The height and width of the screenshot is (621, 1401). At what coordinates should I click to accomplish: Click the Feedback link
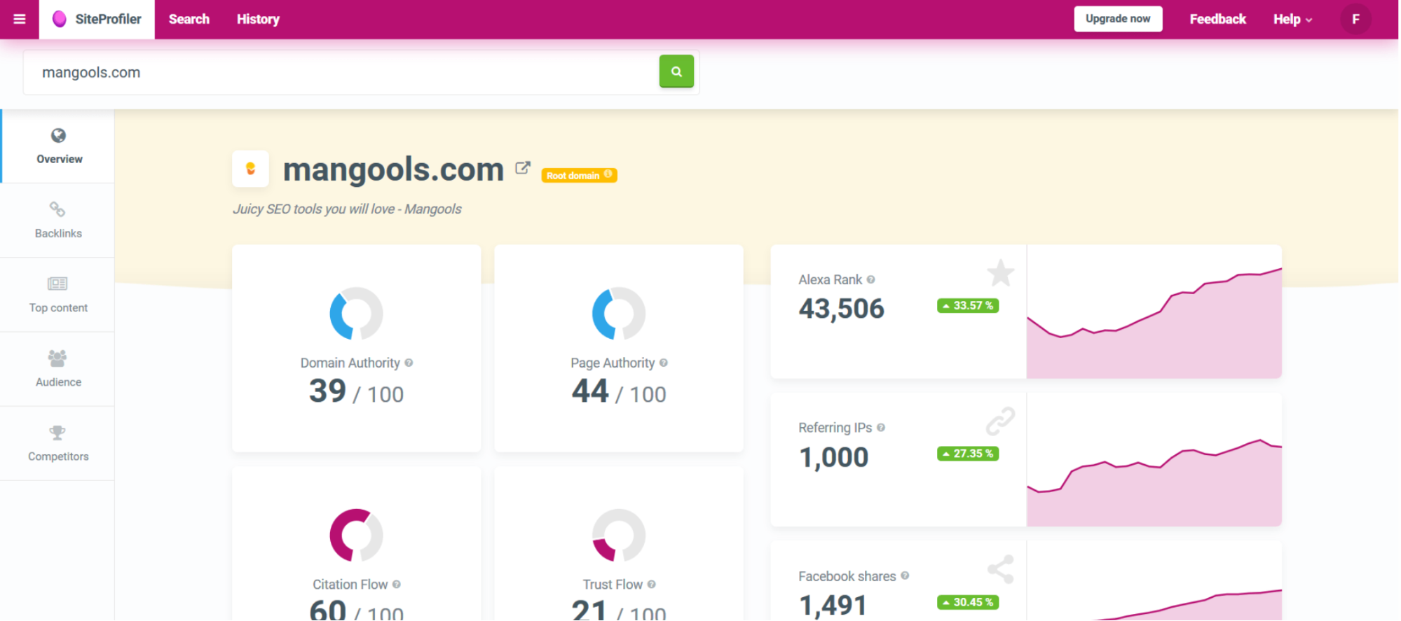pos(1217,20)
